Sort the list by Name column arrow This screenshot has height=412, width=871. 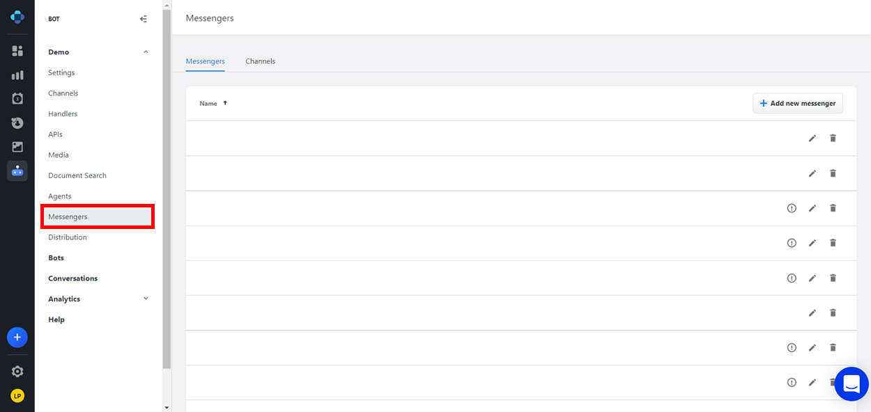(x=225, y=103)
